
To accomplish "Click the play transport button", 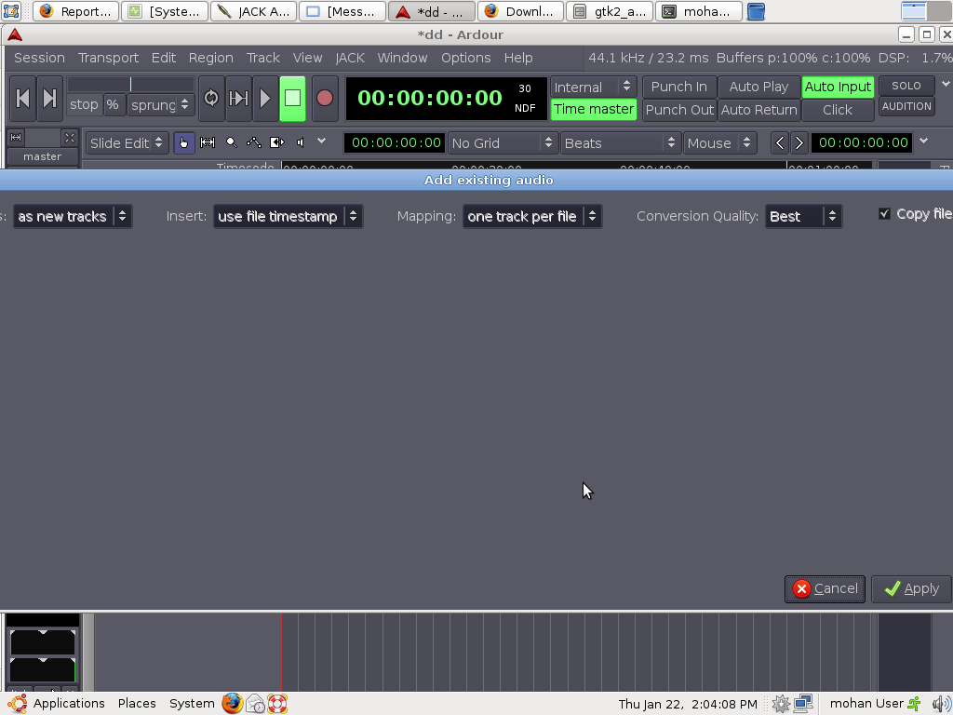I will pyautogui.click(x=265, y=98).
